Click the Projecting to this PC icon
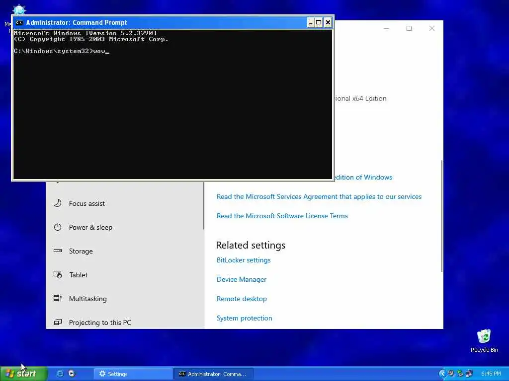 coord(58,322)
